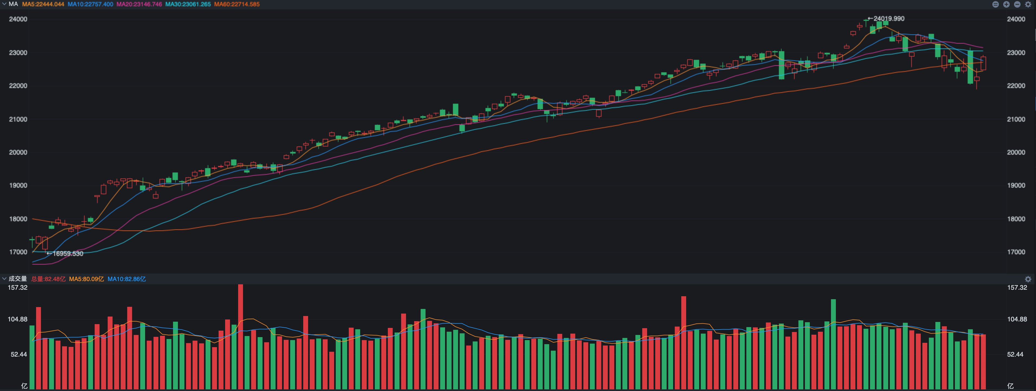Click the MA20:23146.746 legend value
This screenshot has width=1036, height=391.
139,4
